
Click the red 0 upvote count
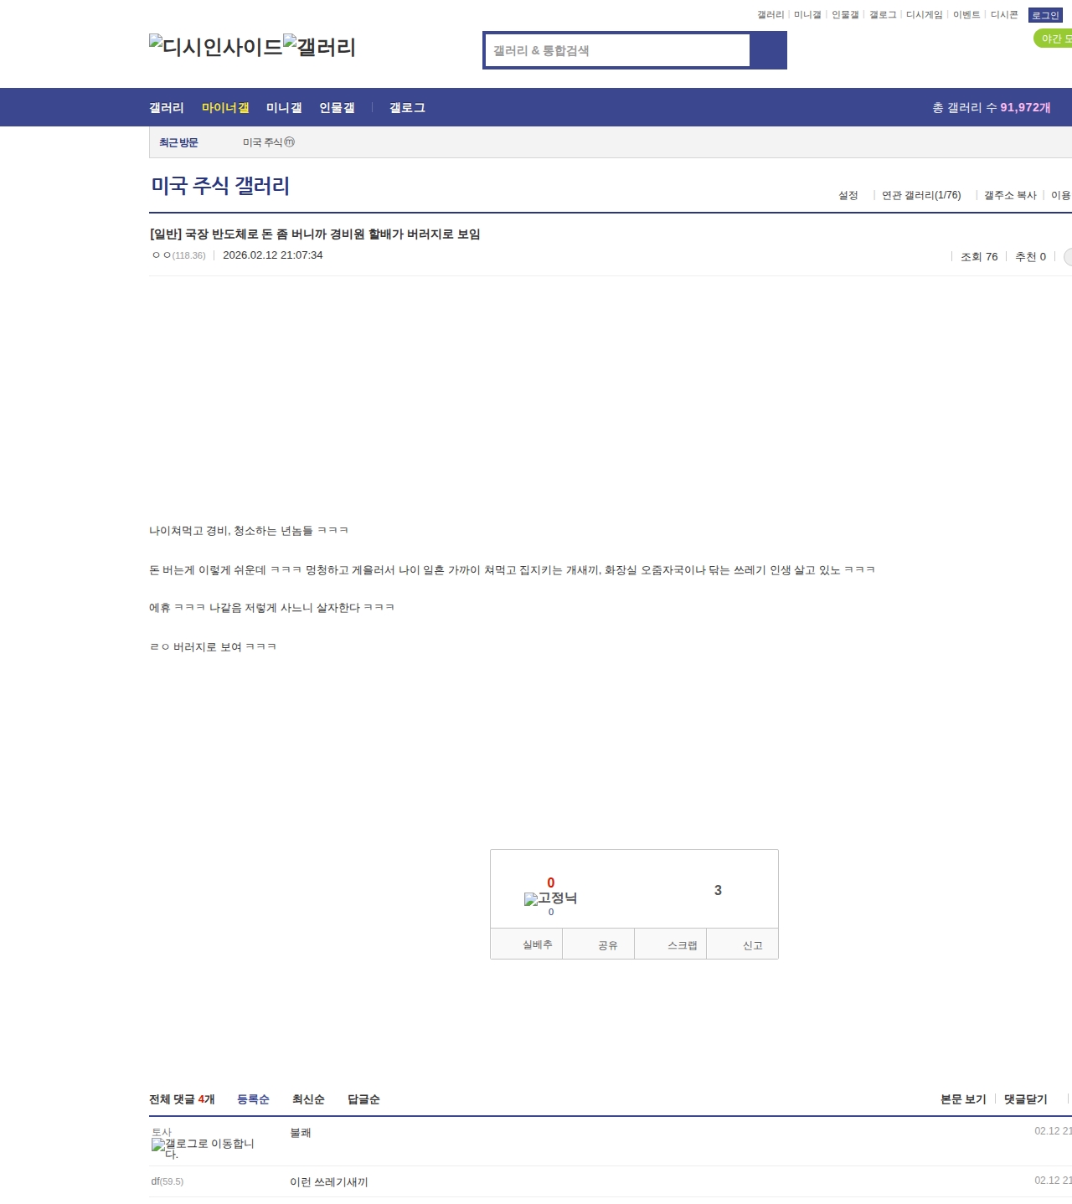pos(551,882)
